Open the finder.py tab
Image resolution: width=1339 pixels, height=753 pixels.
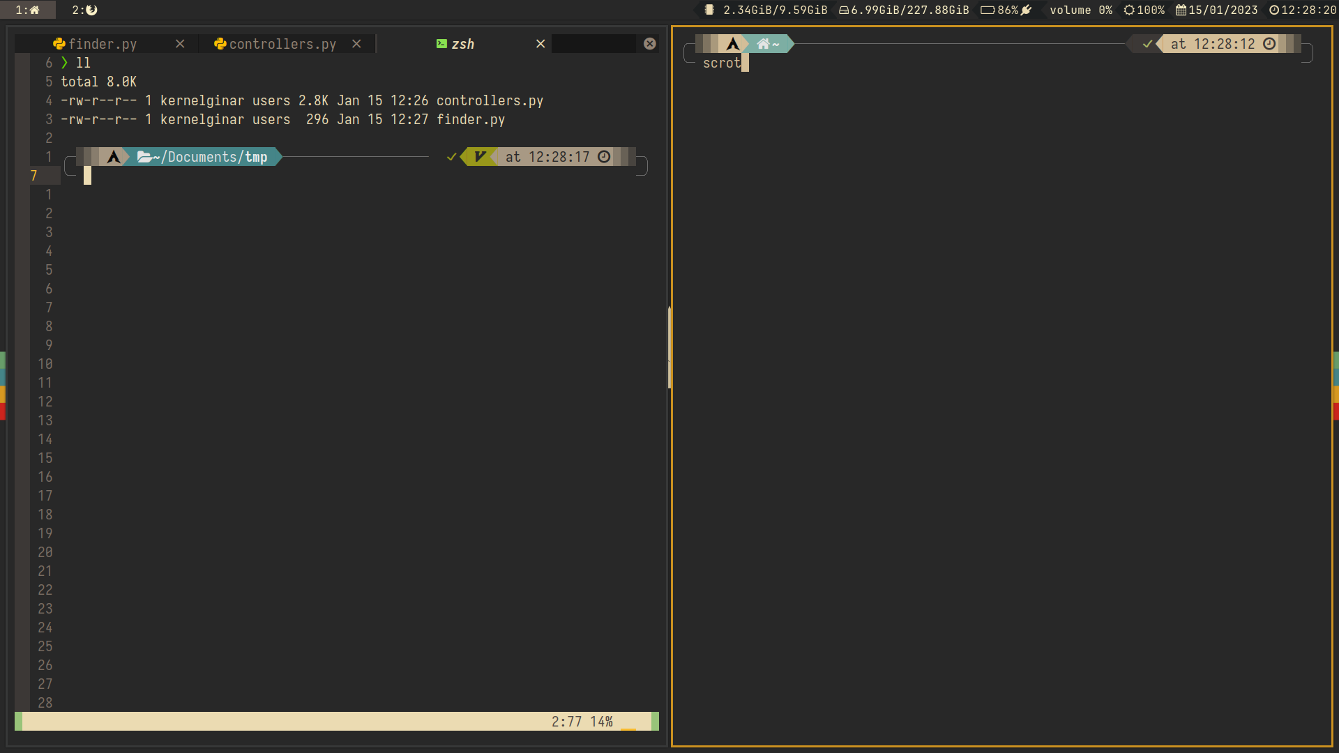click(x=102, y=44)
